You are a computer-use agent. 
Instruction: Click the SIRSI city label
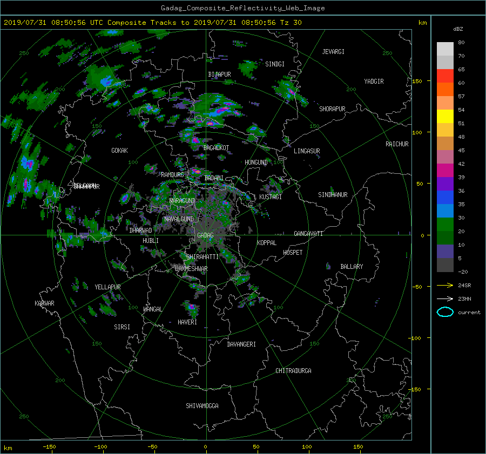tap(122, 327)
